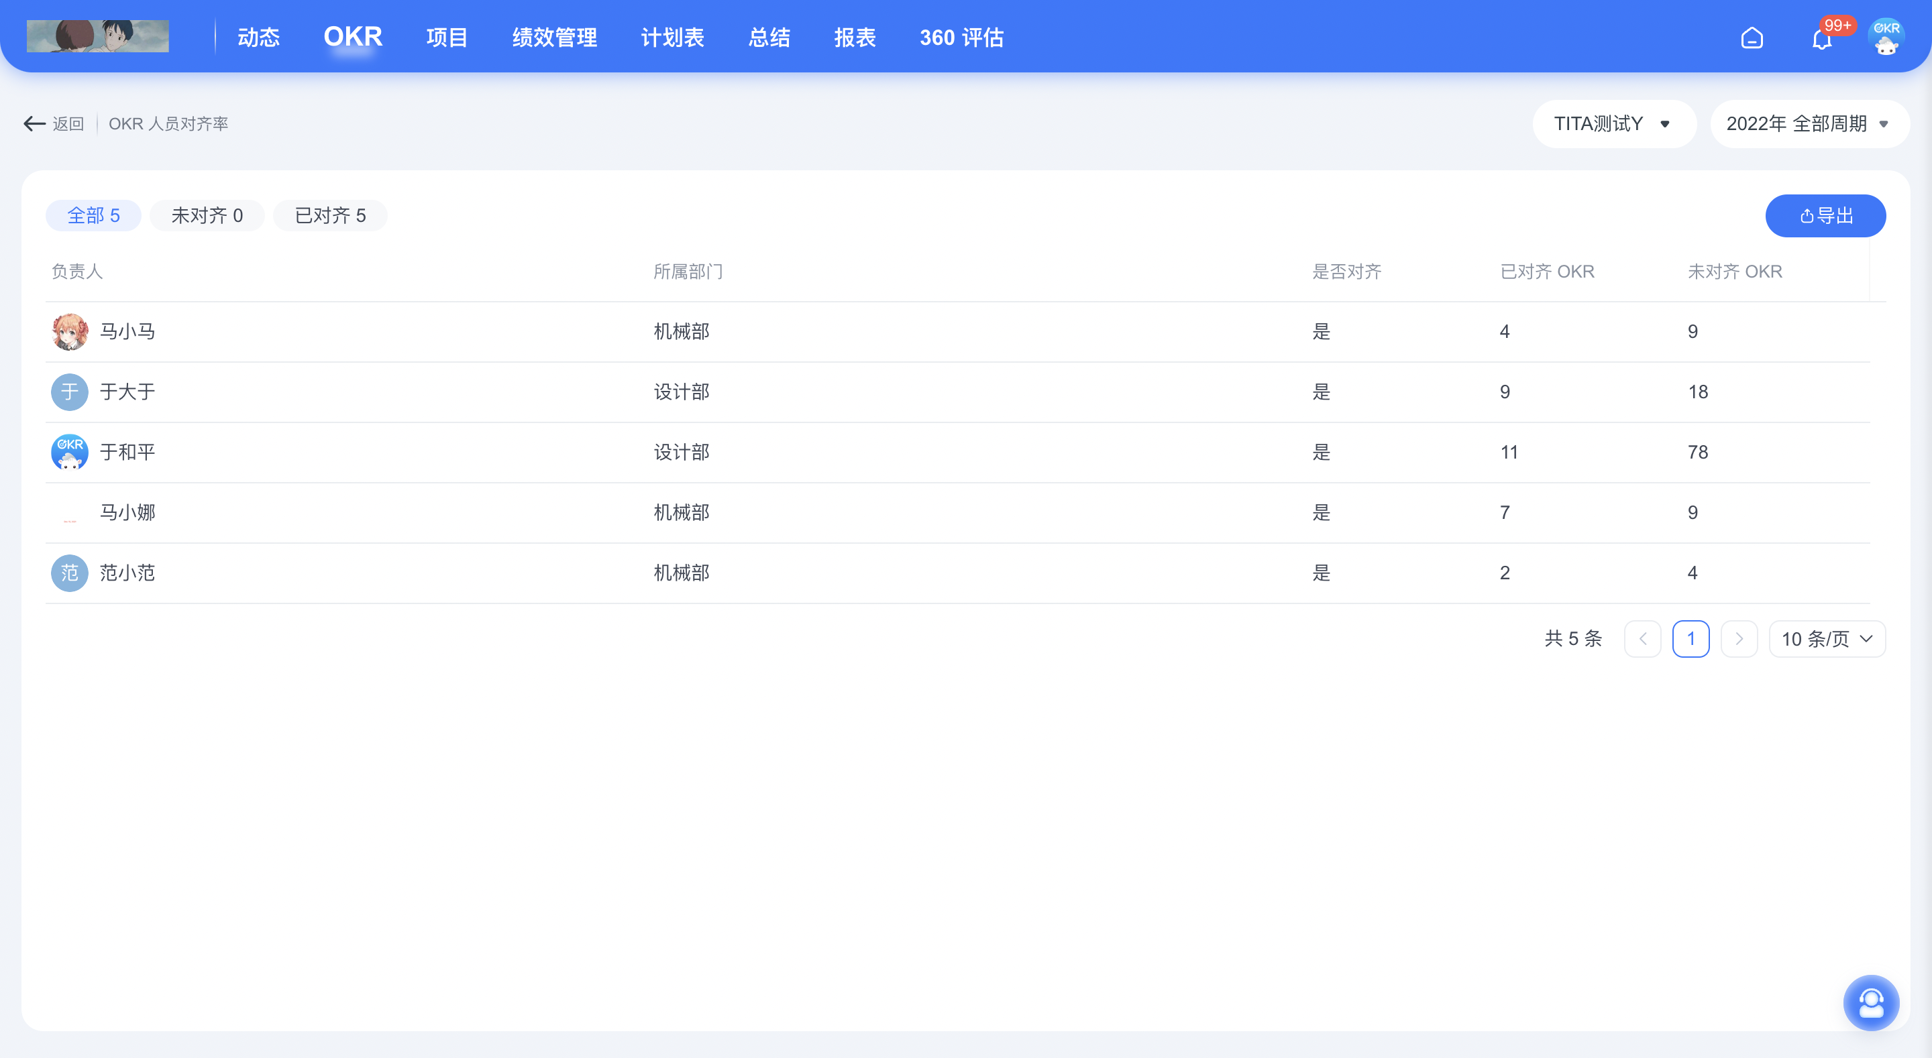
Task: Click the 是否对齐 column header
Action: click(1346, 272)
